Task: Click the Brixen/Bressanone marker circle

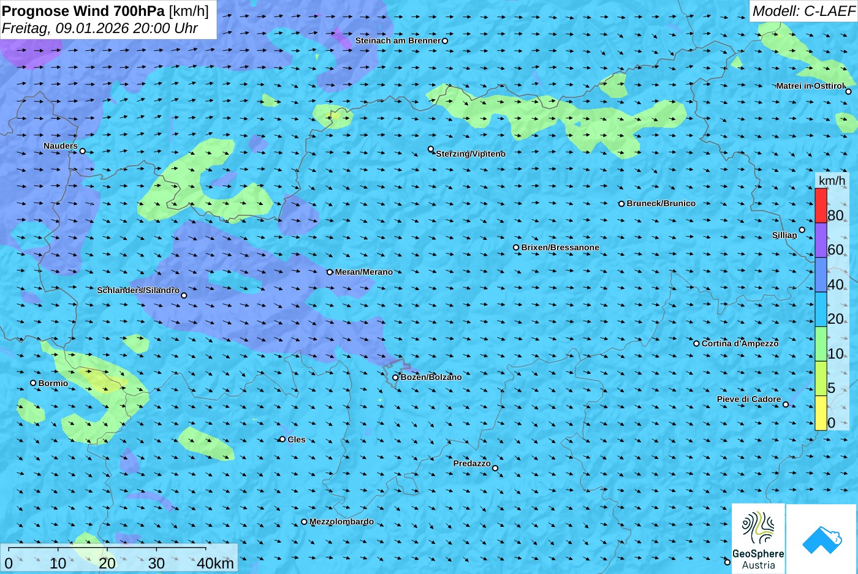Action: [x=516, y=248]
